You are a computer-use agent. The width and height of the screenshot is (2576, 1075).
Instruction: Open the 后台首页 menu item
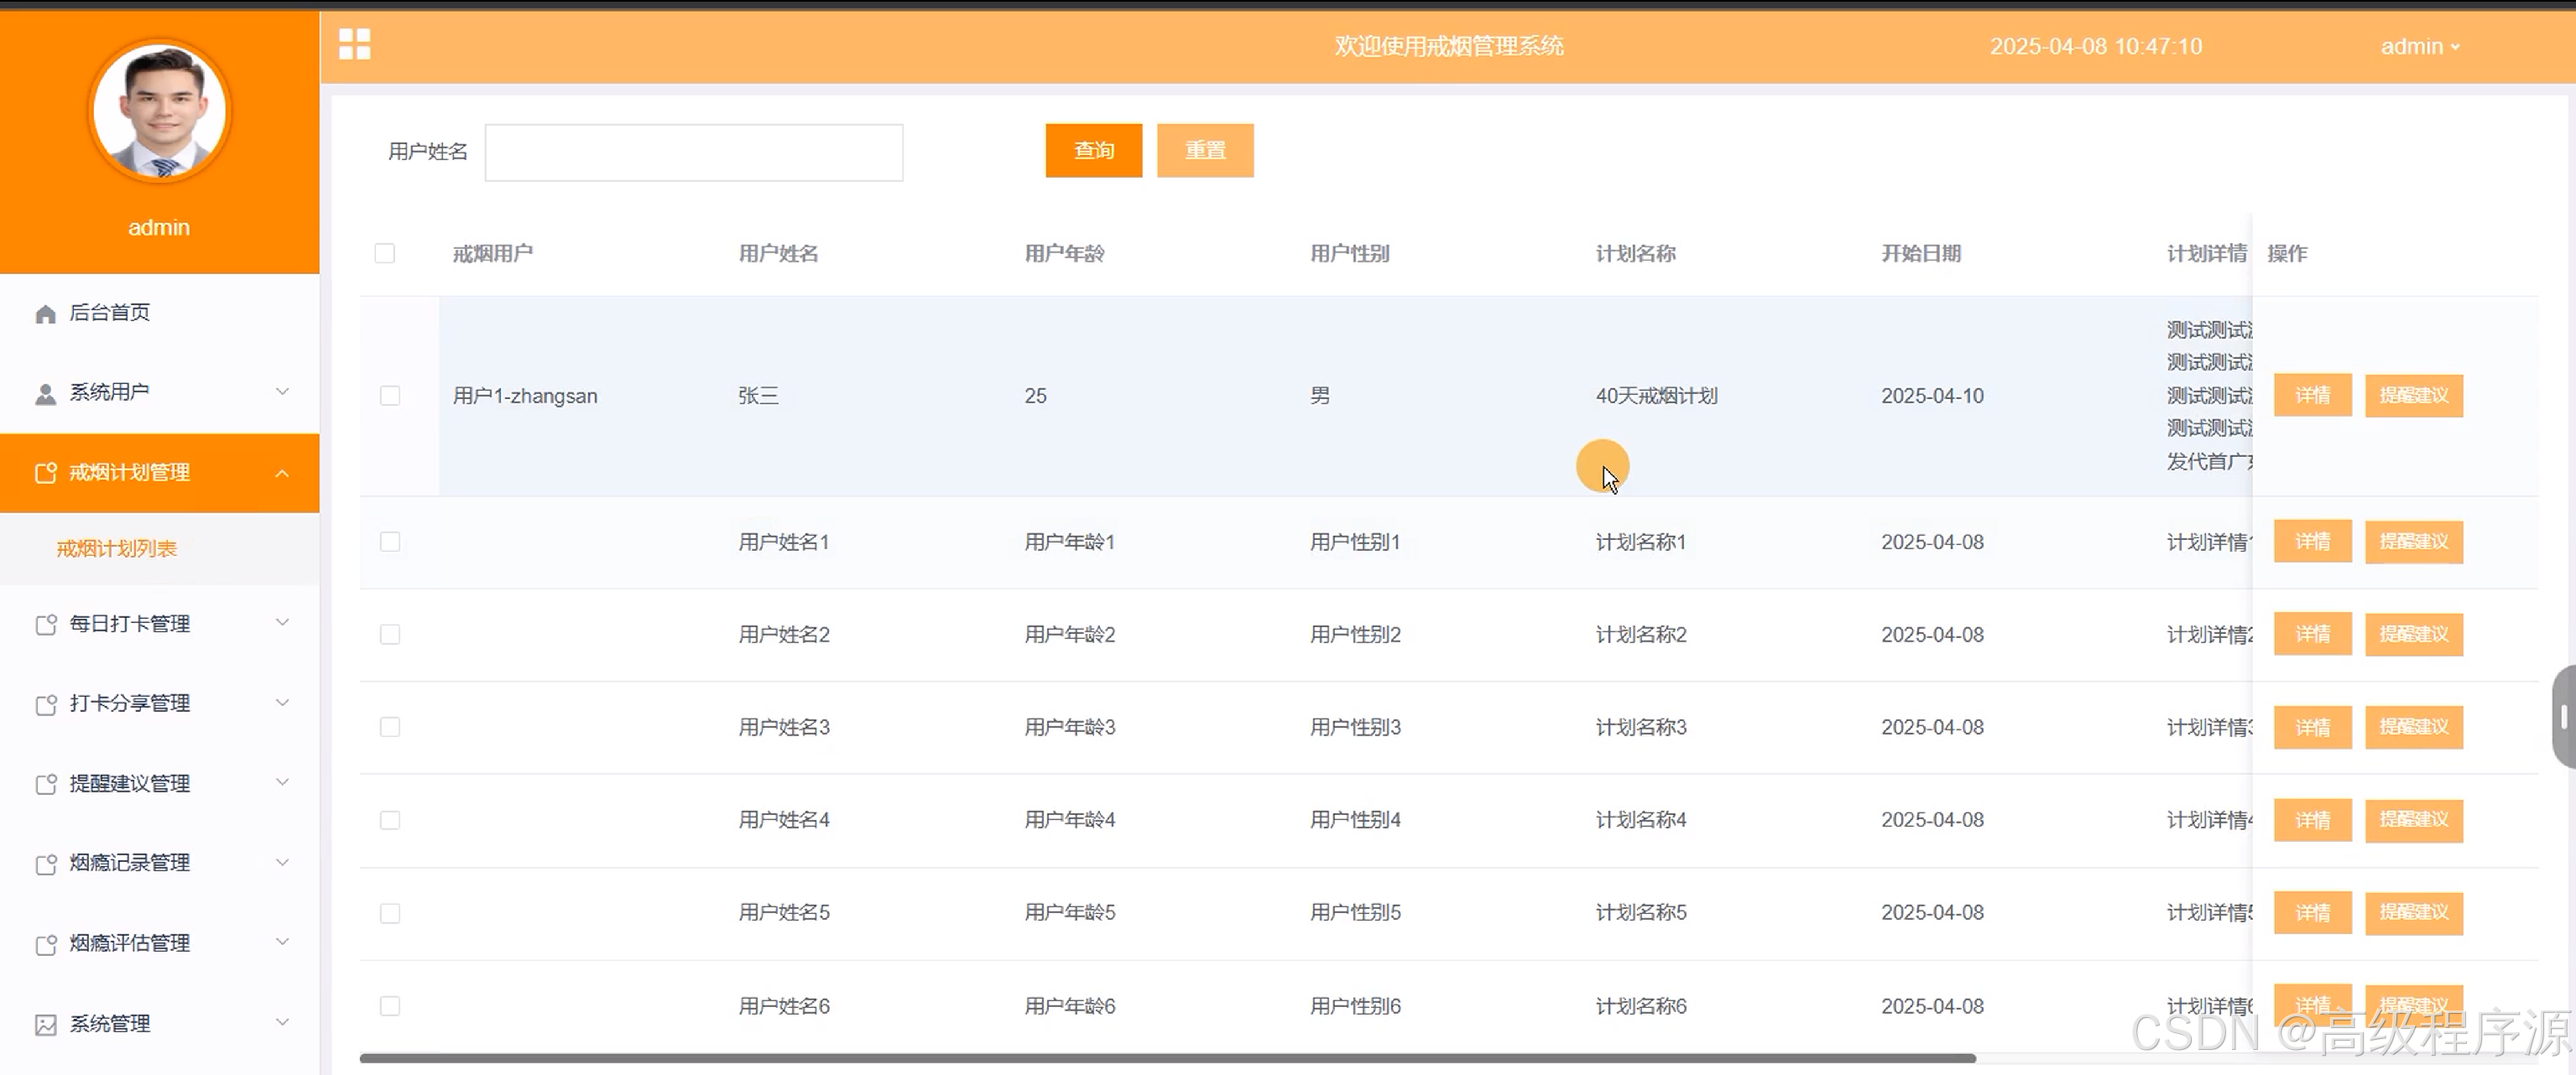click(110, 313)
